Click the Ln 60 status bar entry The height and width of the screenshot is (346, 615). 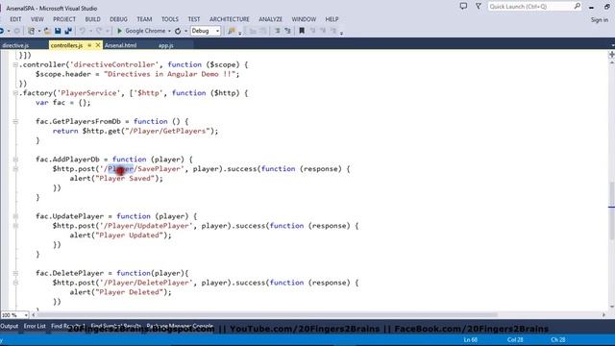click(470, 339)
